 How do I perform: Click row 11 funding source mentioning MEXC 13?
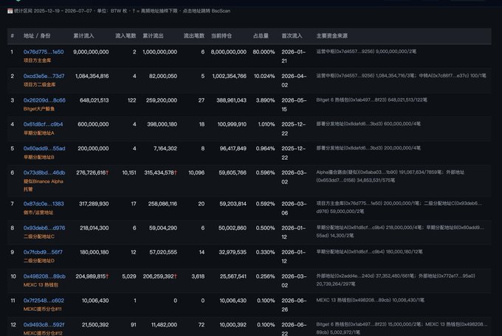pyautogui.click(x=371, y=300)
